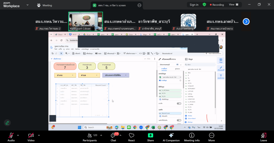Expand video options arrow next to Video
The height and width of the screenshot is (143, 274).
point(39,135)
